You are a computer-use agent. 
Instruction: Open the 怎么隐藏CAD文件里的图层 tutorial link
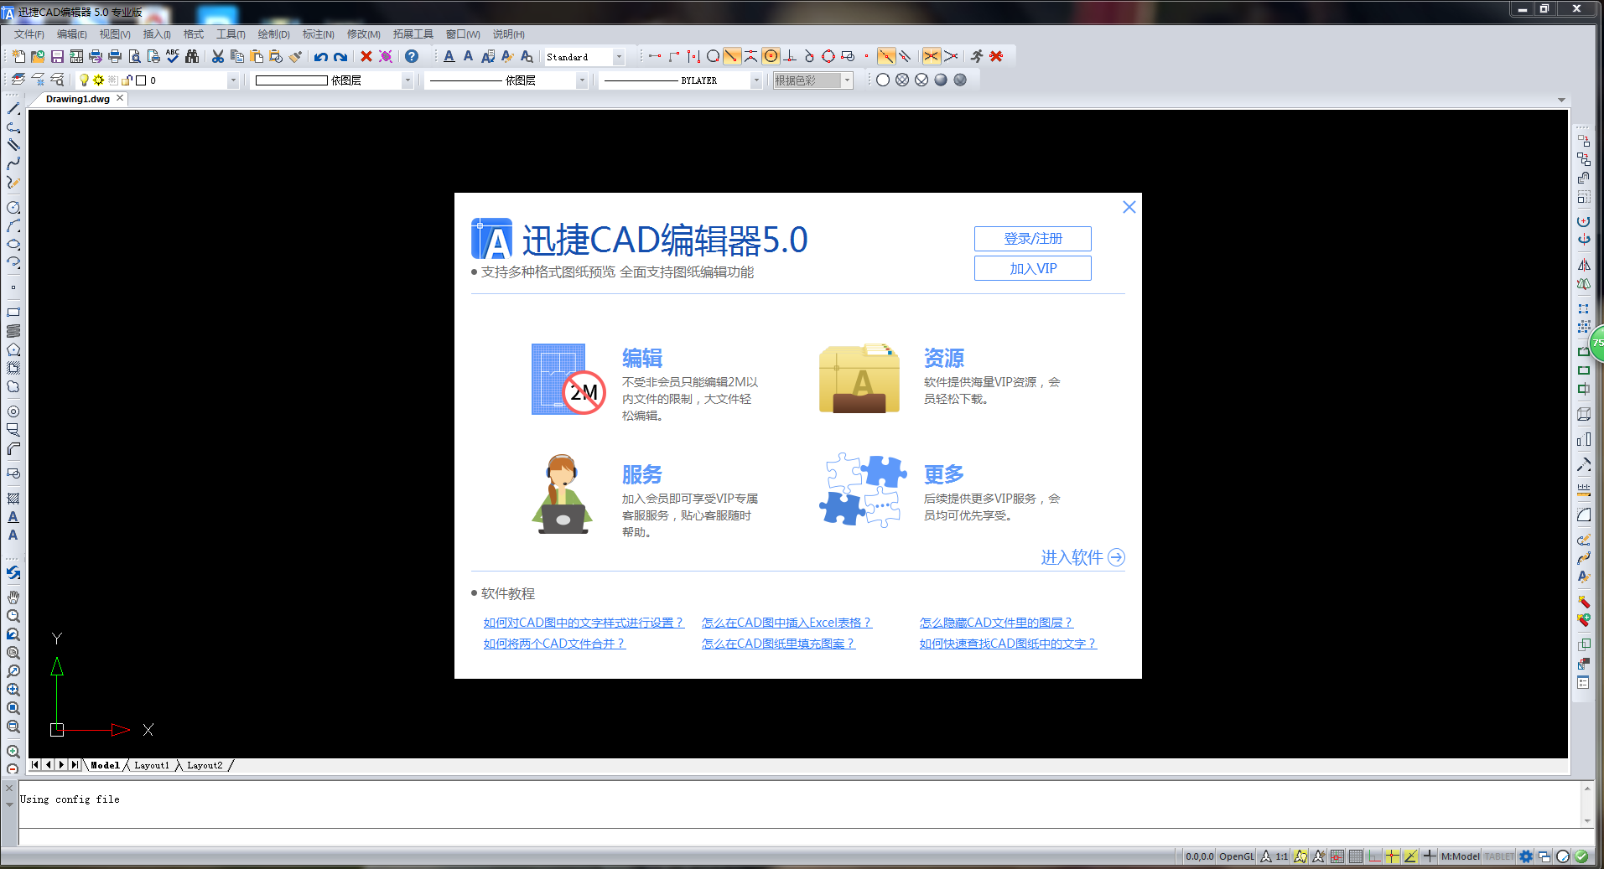[996, 623]
